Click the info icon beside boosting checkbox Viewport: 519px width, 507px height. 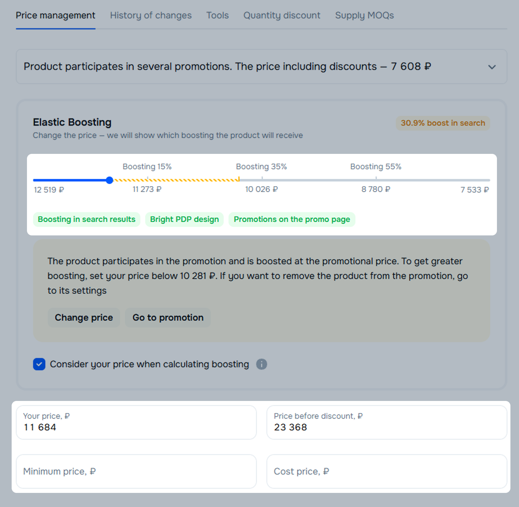(x=261, y=364)
